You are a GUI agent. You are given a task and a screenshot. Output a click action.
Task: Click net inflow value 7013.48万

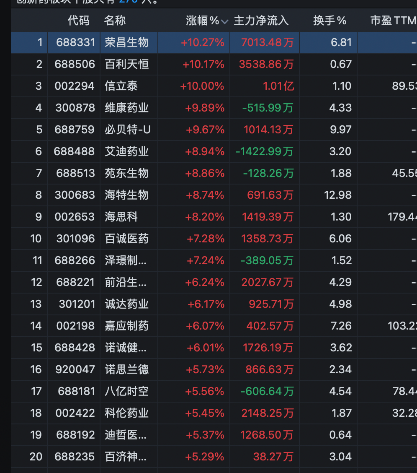(268, 42)
